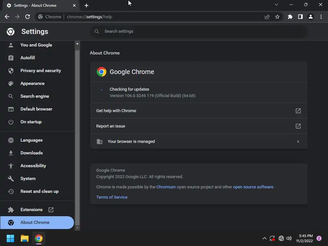This screenshot has height=246, width=328.
Task: Open the volume speaker tray icon
Action: point(289,238)
